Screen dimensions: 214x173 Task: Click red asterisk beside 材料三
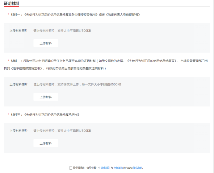tap(8, 115)
